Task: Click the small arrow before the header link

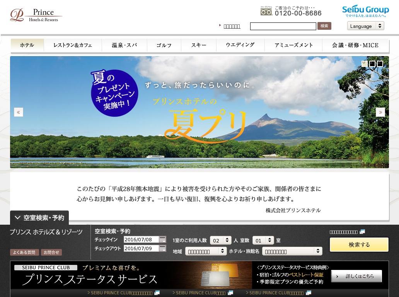Action: pyautogui.click(x=220, y=25)
